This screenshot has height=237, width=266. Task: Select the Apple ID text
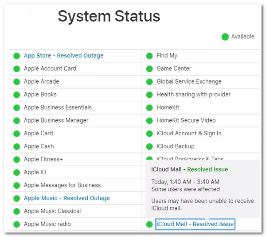pos(35,172)
